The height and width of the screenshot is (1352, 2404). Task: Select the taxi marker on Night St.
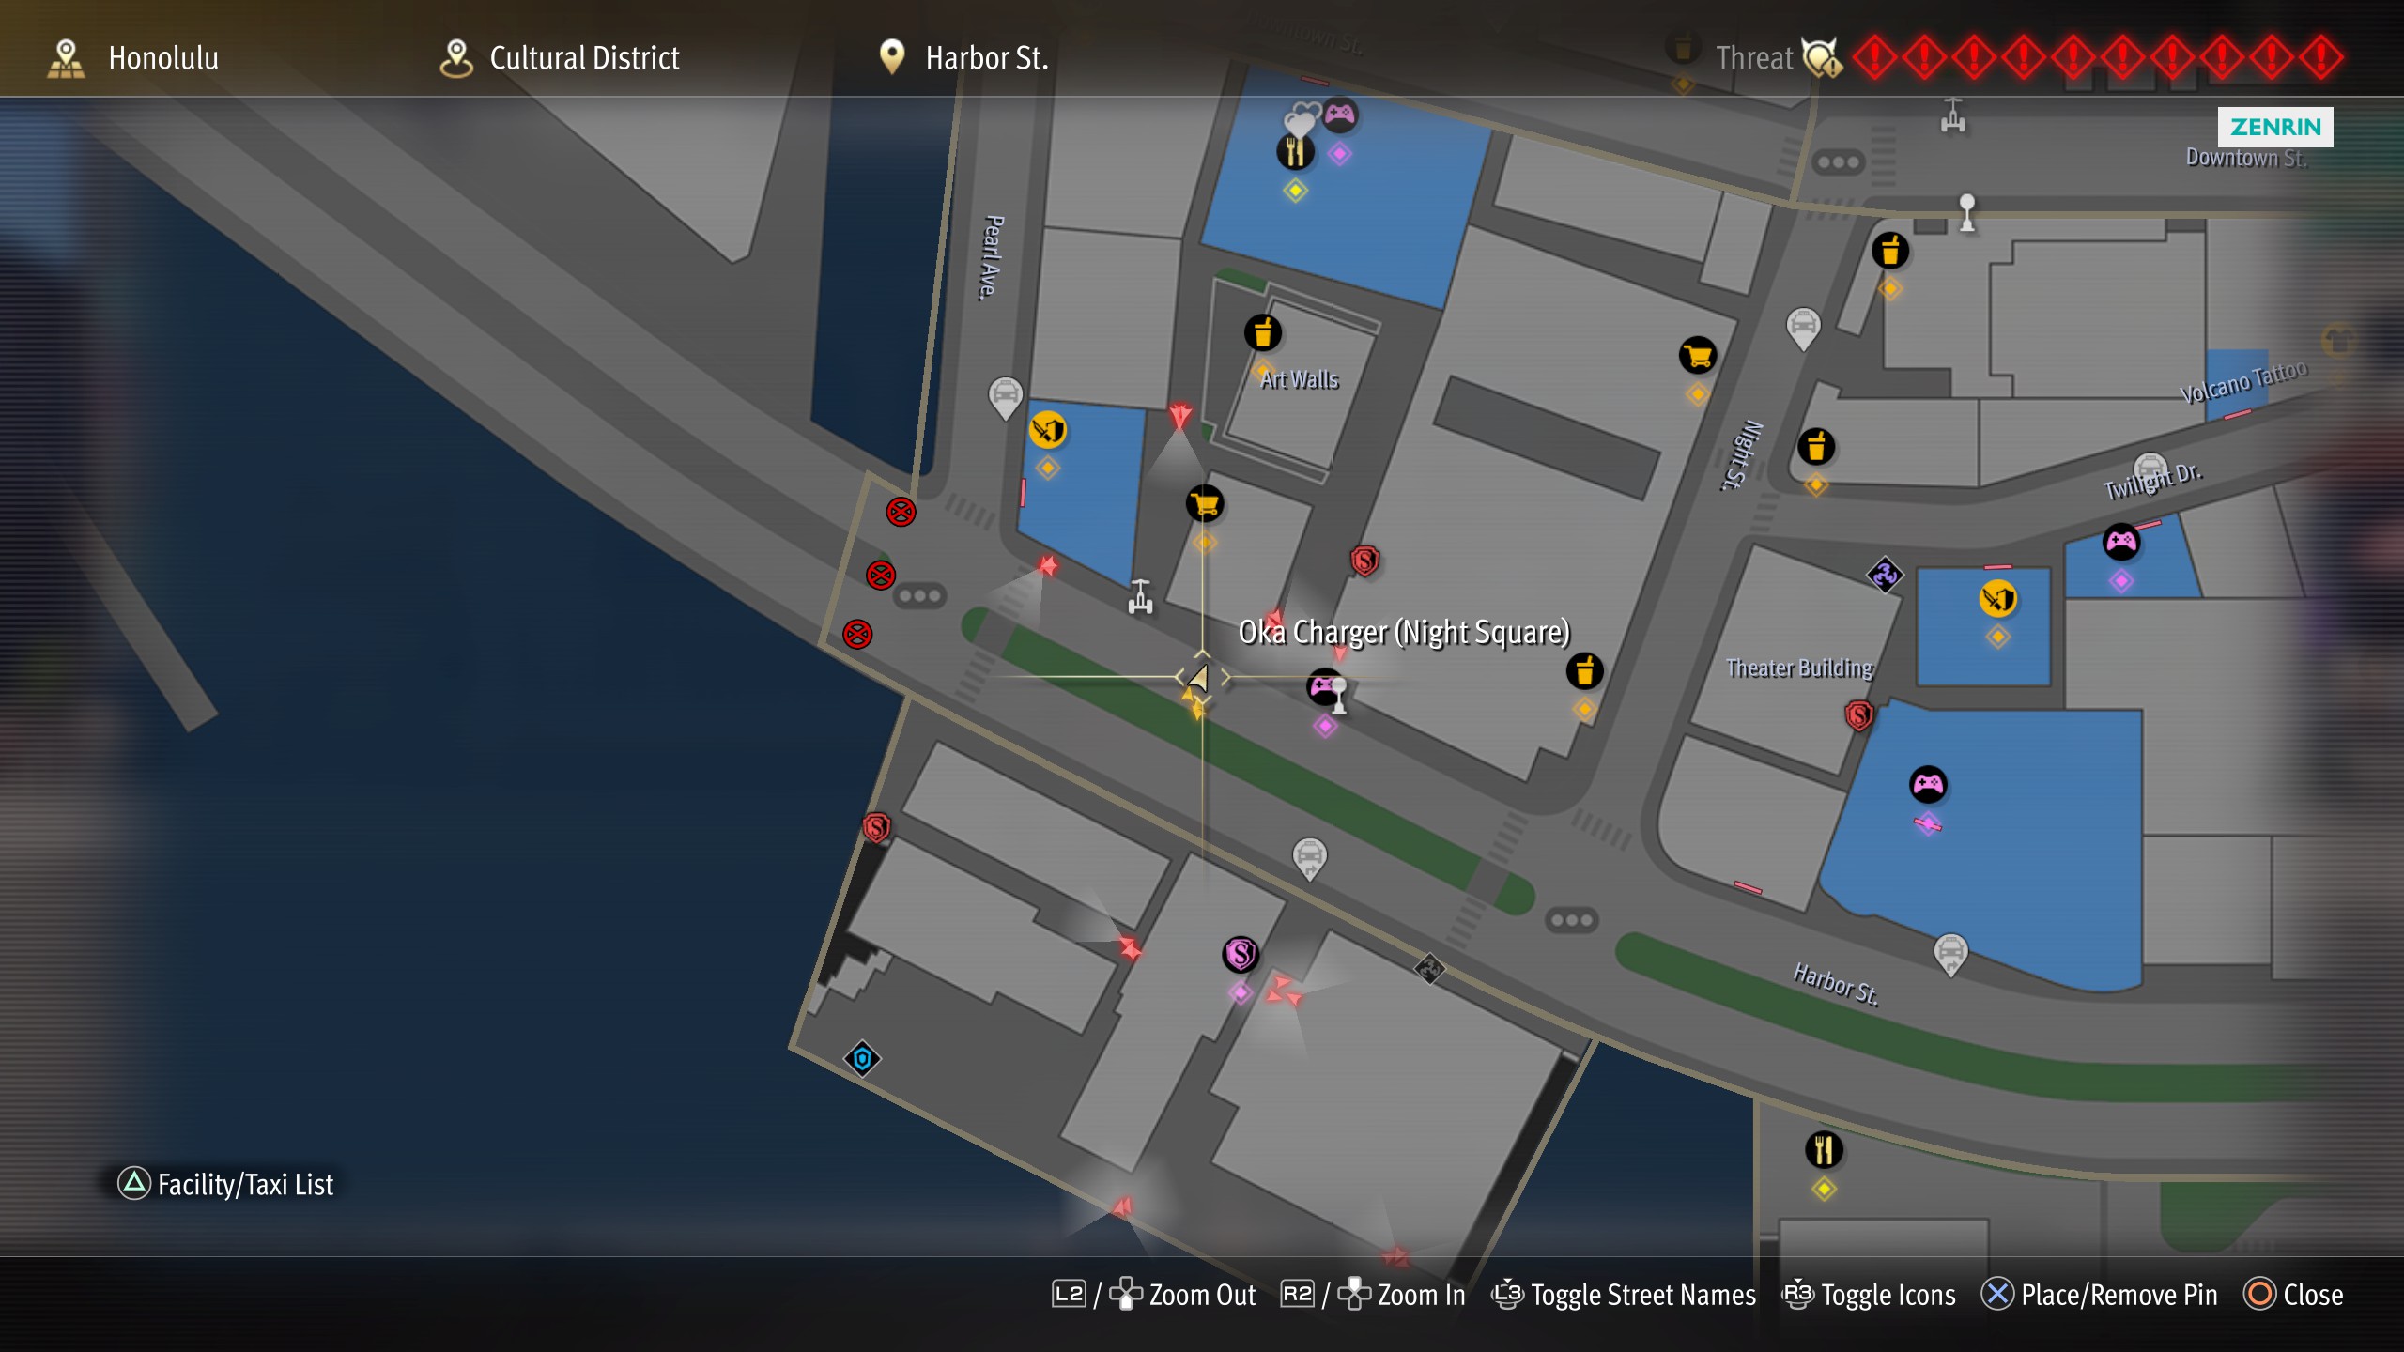pos(1803,329)
